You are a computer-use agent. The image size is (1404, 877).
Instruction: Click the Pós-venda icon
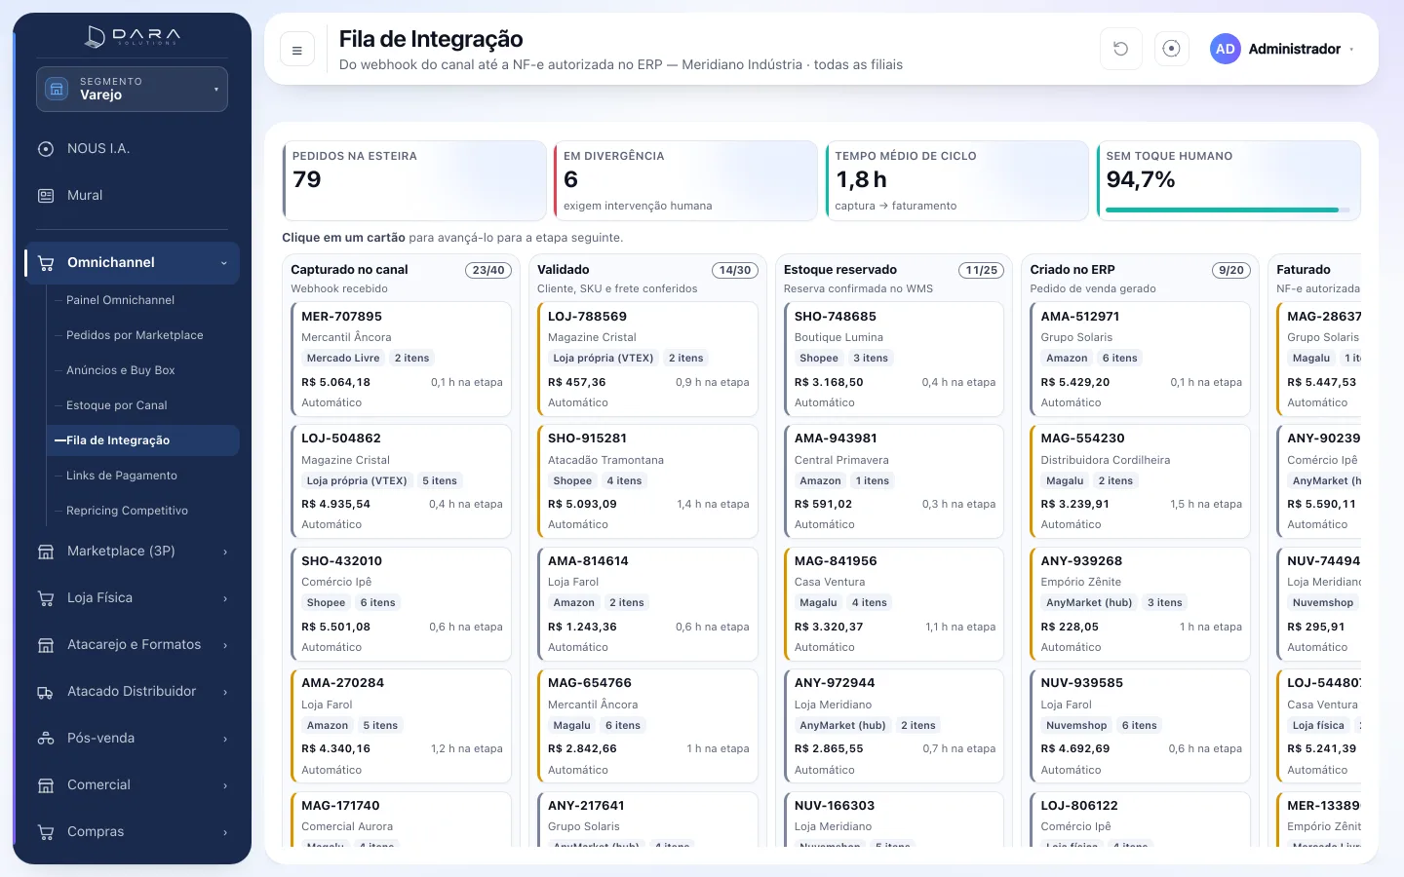tap(46, 739)
